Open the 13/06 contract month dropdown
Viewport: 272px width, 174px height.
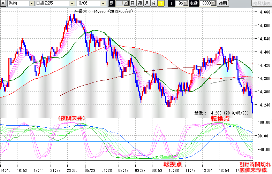click(x=103, y=3)
